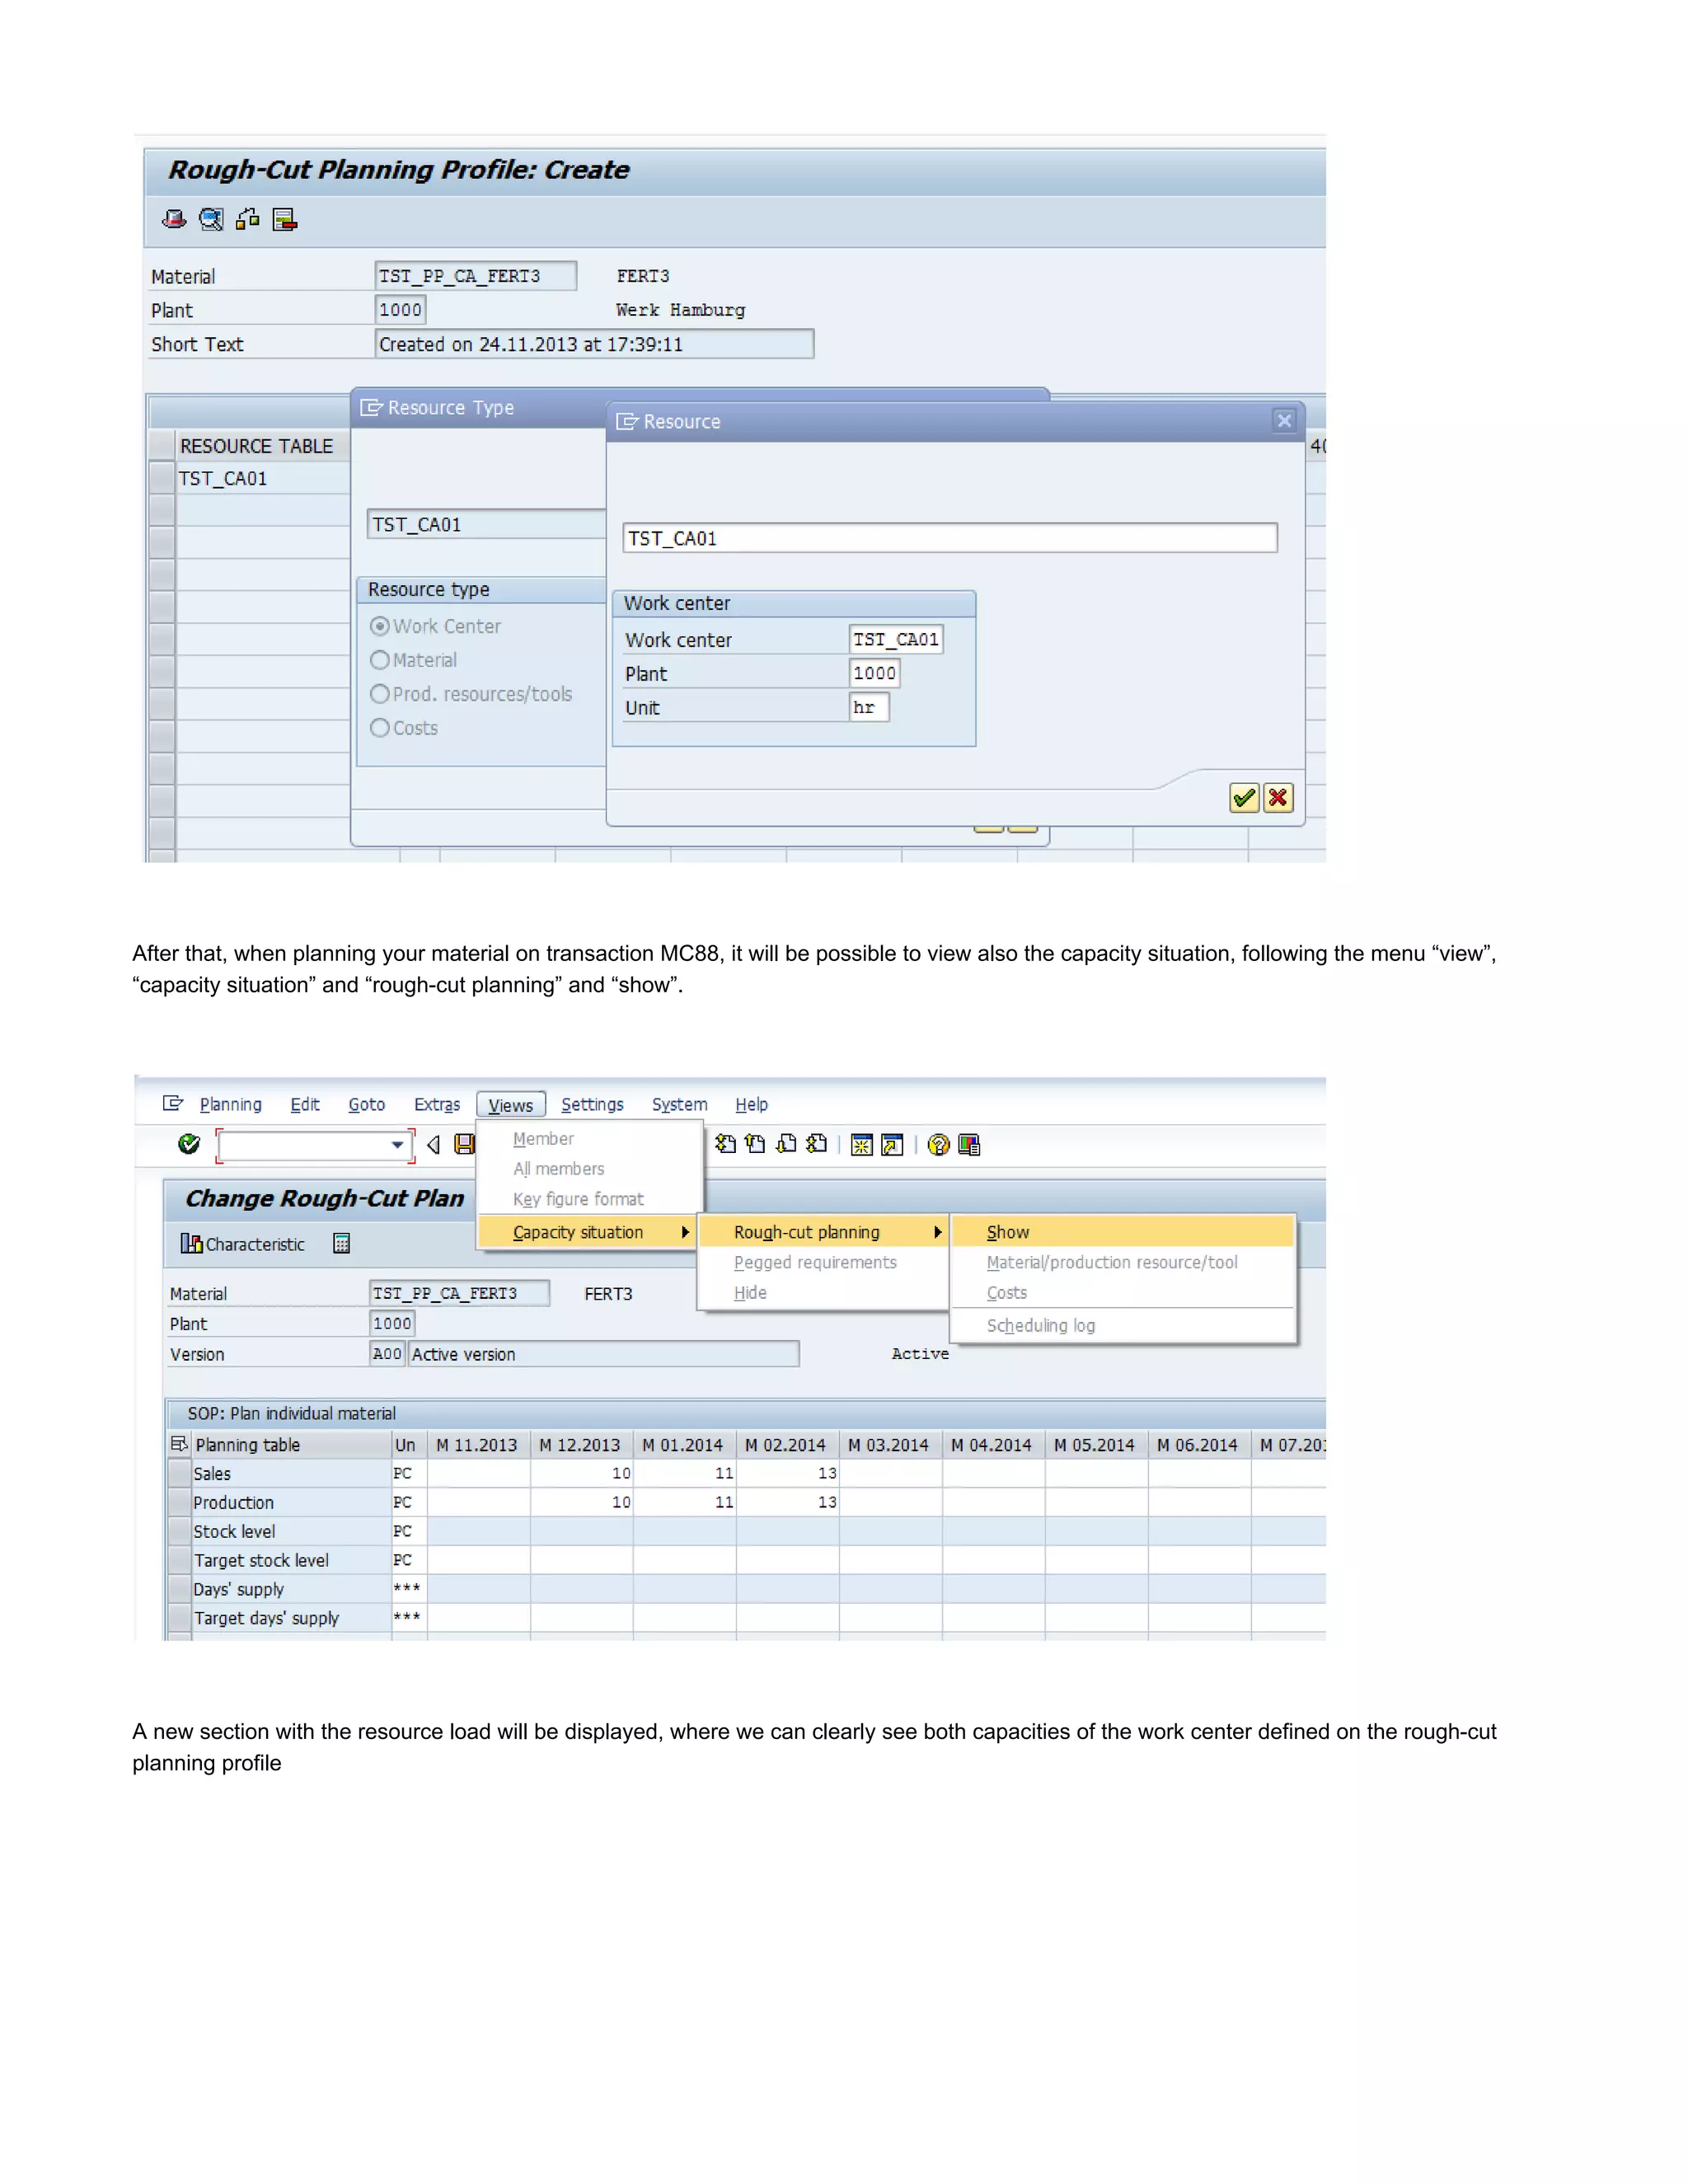Click the calculator icon beside Characteristic
Viewport: 1688px width, 2184px height.
[x=341, y=1243]
